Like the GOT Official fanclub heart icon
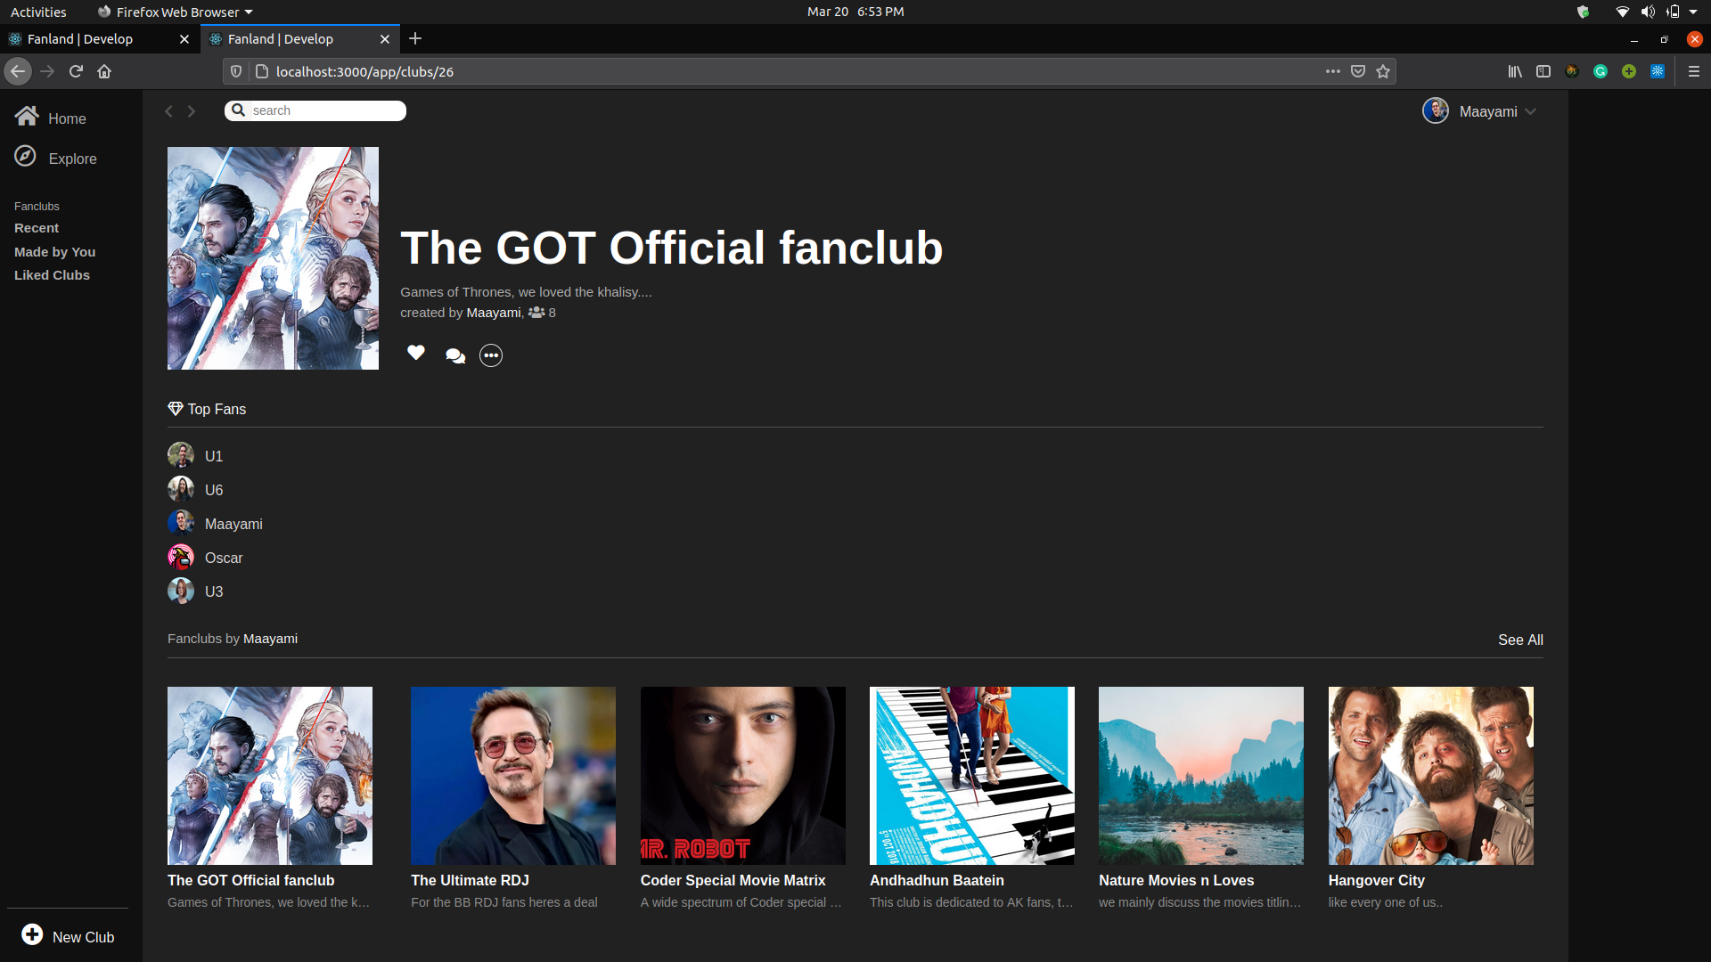 (x=415, y=354)
